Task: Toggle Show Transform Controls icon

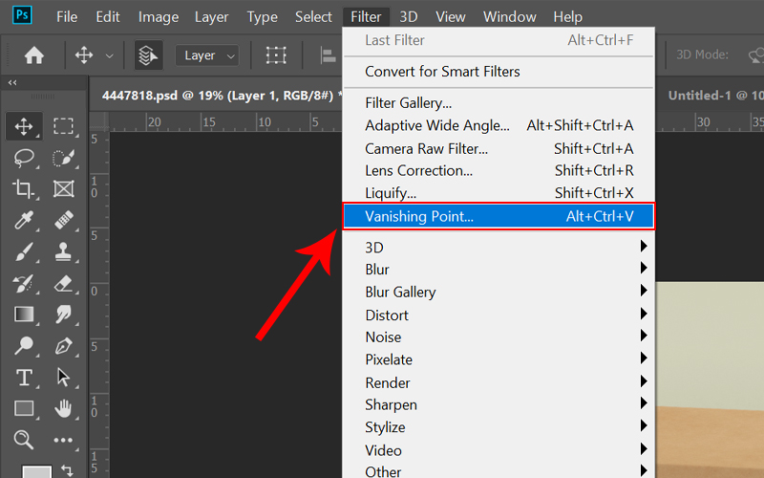Action: tap(276, 55)
